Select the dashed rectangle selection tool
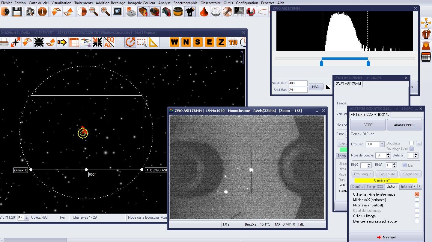This screenshot has width=432, height=242. pos(142,42)
